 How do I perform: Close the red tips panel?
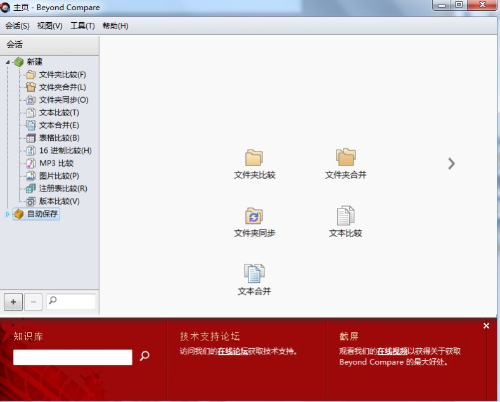(486, 326)
